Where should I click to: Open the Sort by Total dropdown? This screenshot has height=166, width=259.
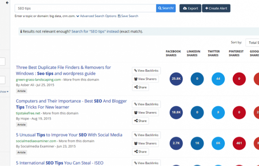click(252, 43)
